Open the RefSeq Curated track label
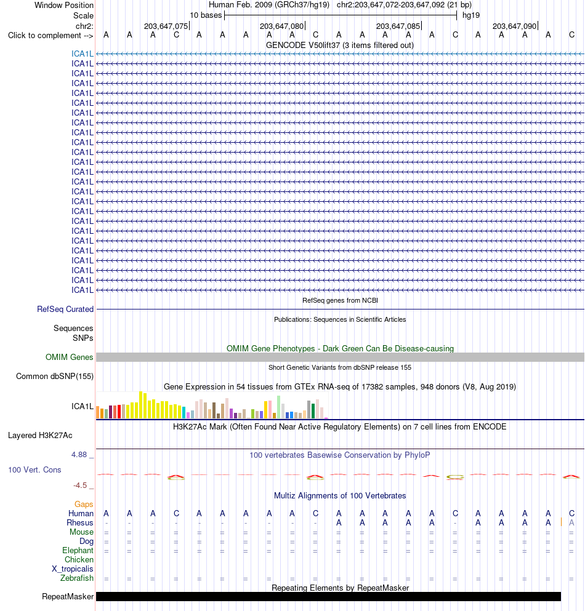The height and width of the screenshot is (611, 585). point(65,309)
